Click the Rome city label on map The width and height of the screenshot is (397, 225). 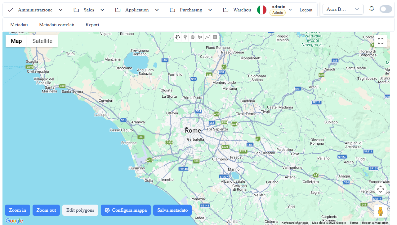coord(193,130)
